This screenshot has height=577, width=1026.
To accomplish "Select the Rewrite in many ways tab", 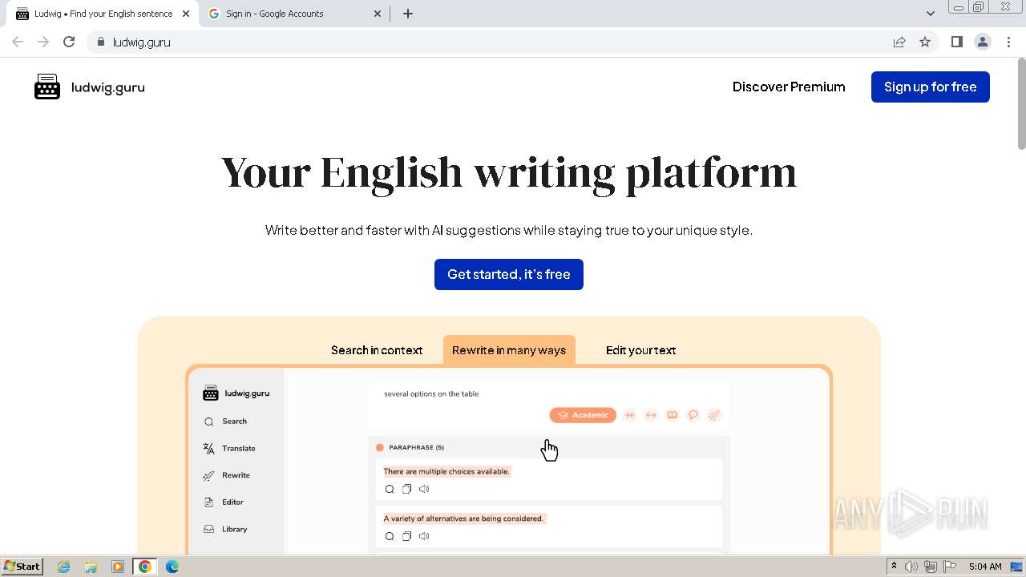I will 509,350.
